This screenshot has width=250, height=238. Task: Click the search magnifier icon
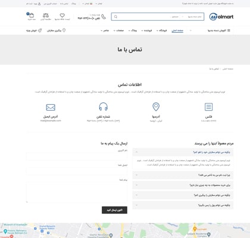(x=115, y=17)
